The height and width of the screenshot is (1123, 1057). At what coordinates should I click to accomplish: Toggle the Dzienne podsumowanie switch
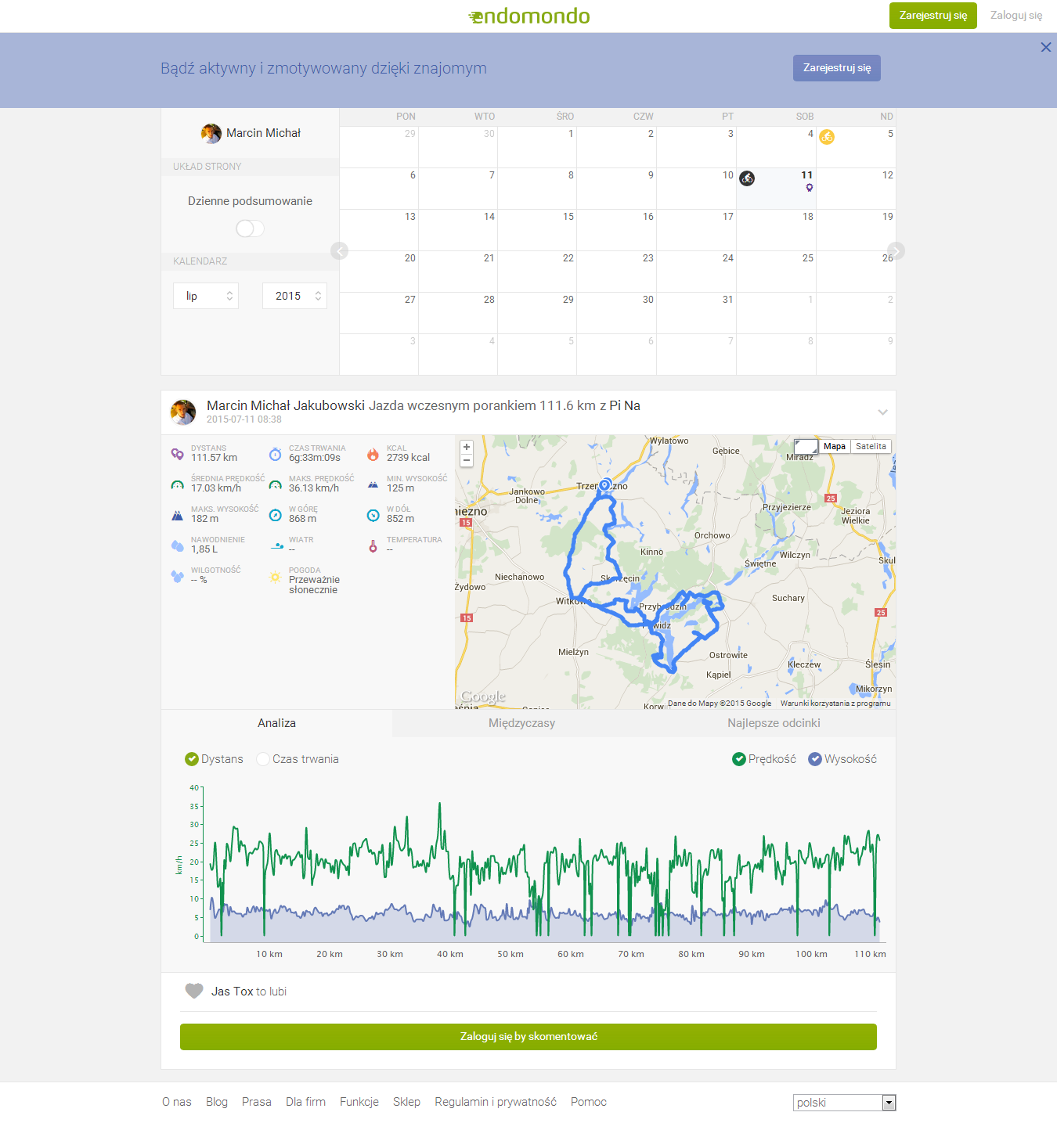(x=250, y=228)
